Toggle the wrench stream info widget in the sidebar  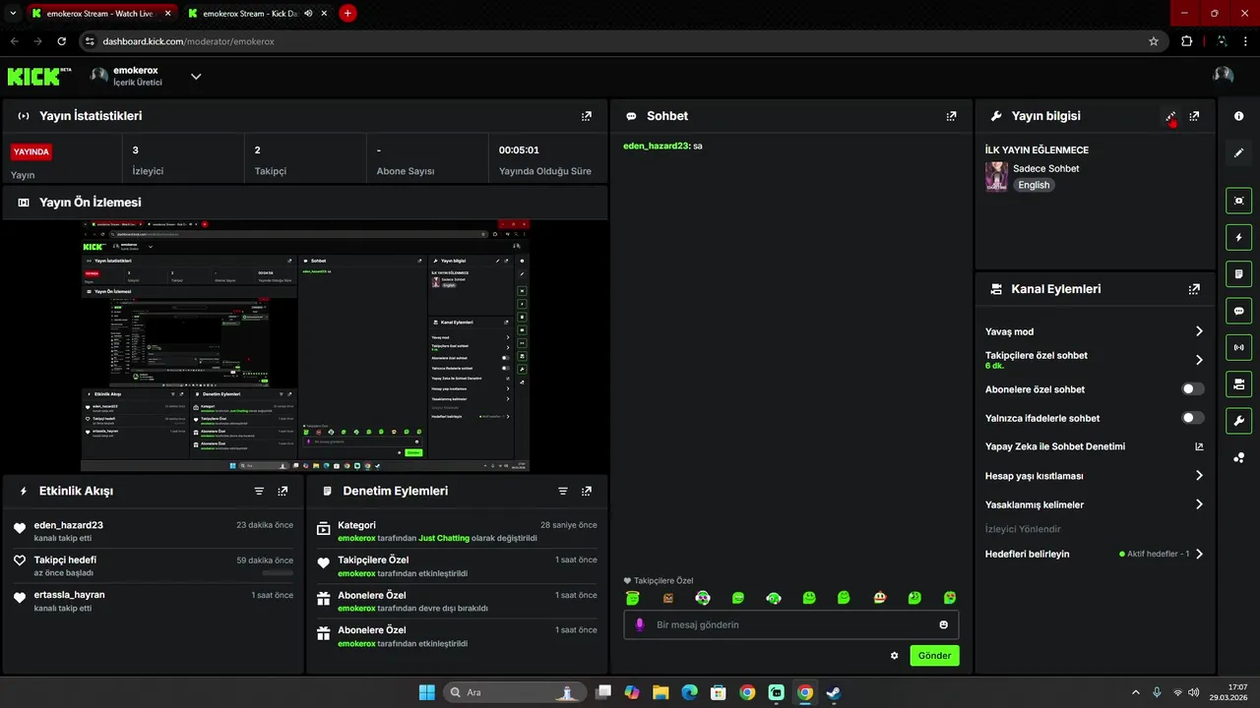(1239, 421)
